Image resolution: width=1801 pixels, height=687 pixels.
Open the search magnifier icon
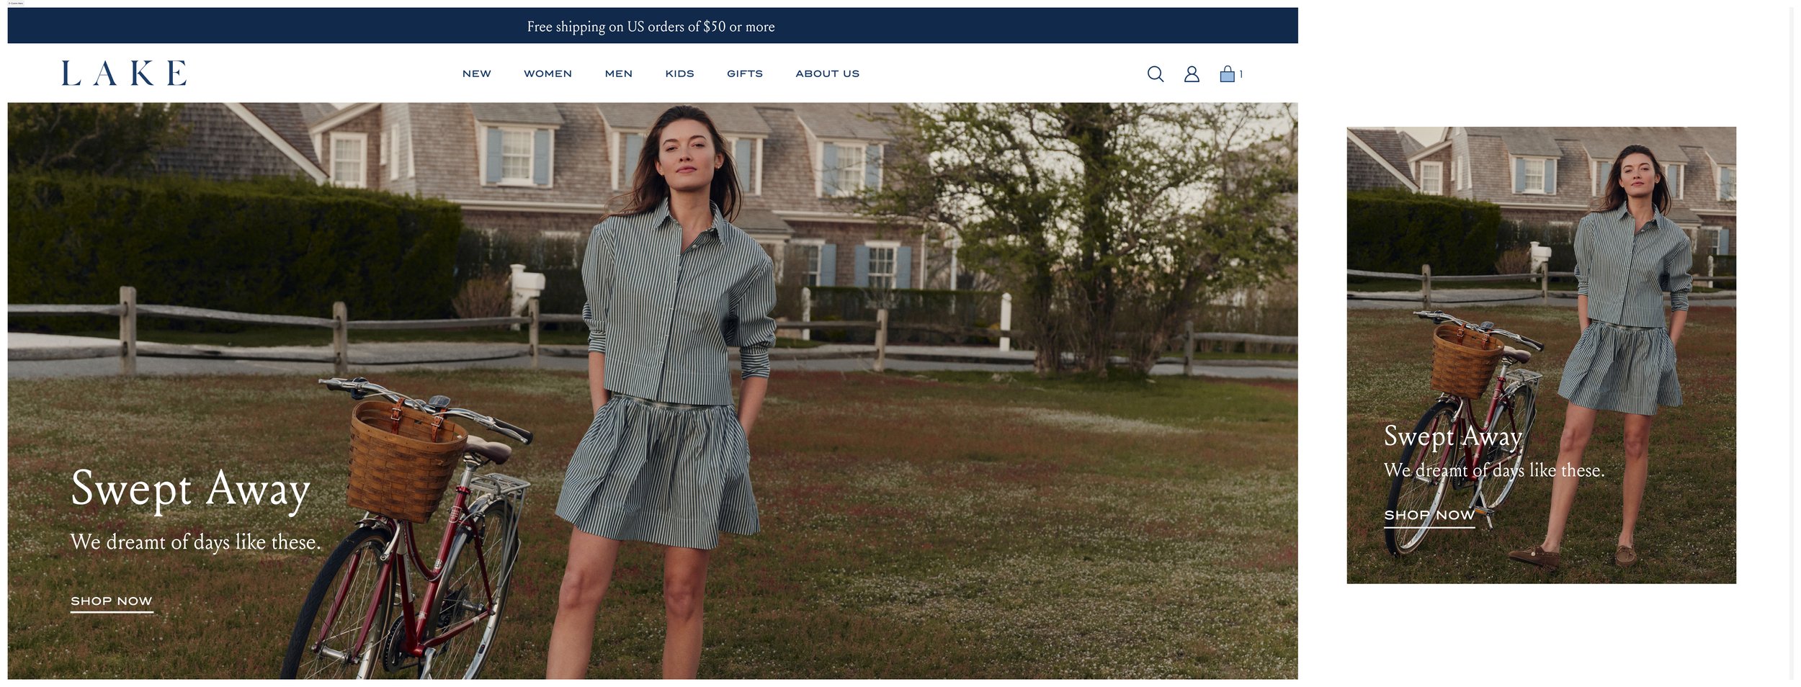pyautogui.click(x=1155, y=73)
